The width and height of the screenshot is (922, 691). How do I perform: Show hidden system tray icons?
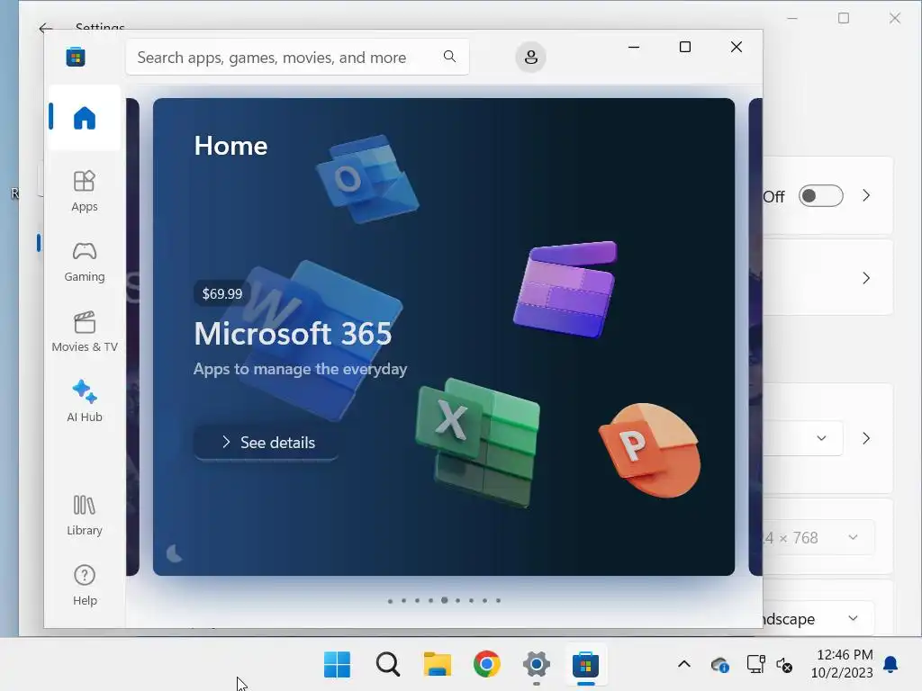[x=684, y=665]
